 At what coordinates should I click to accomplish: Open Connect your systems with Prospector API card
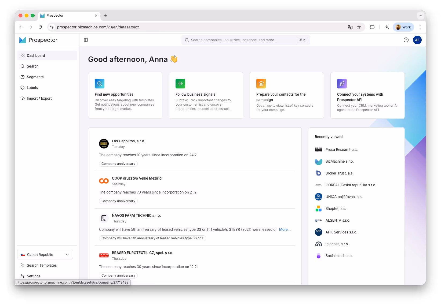(367, 95)
